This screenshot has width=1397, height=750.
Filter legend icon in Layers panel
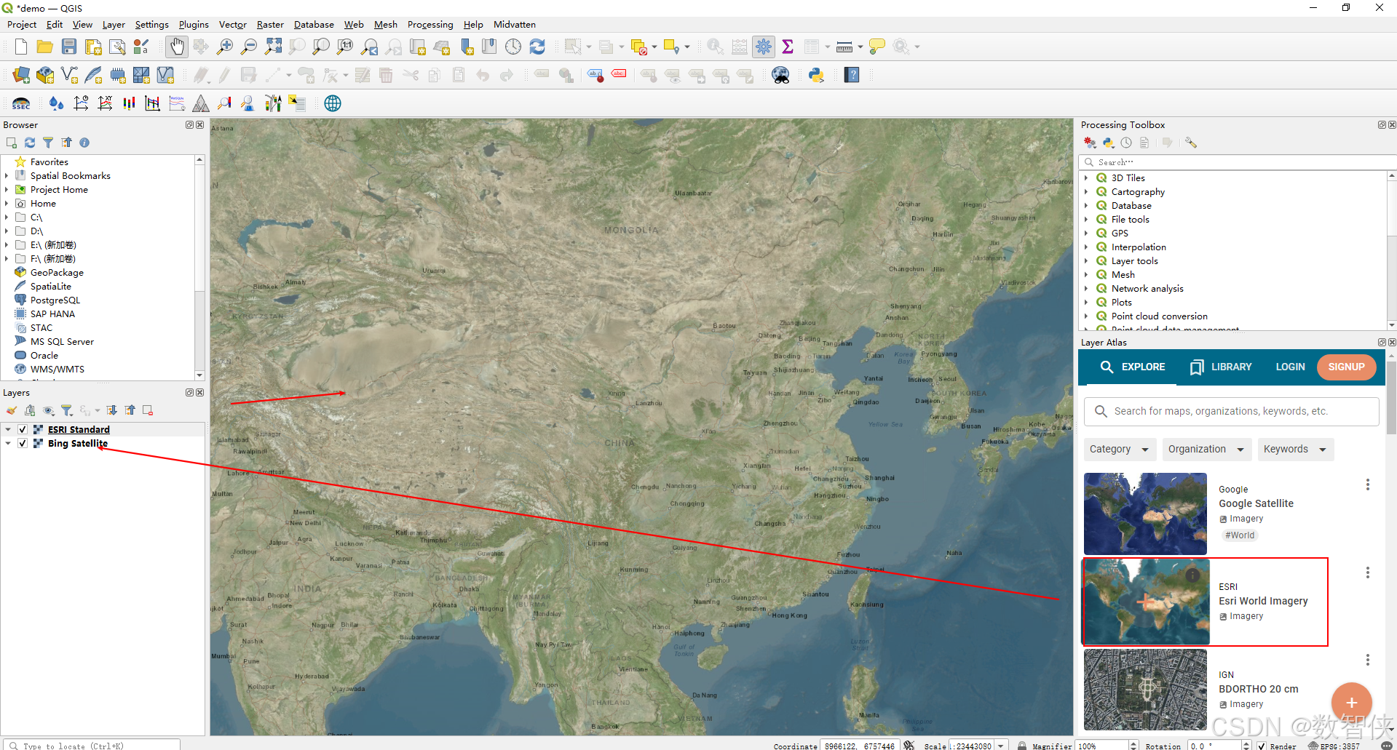coord(66,410)
